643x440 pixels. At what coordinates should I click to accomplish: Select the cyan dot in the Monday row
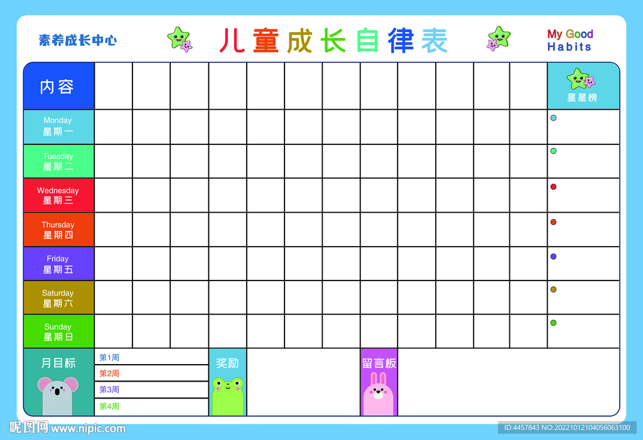coord(553,118)
